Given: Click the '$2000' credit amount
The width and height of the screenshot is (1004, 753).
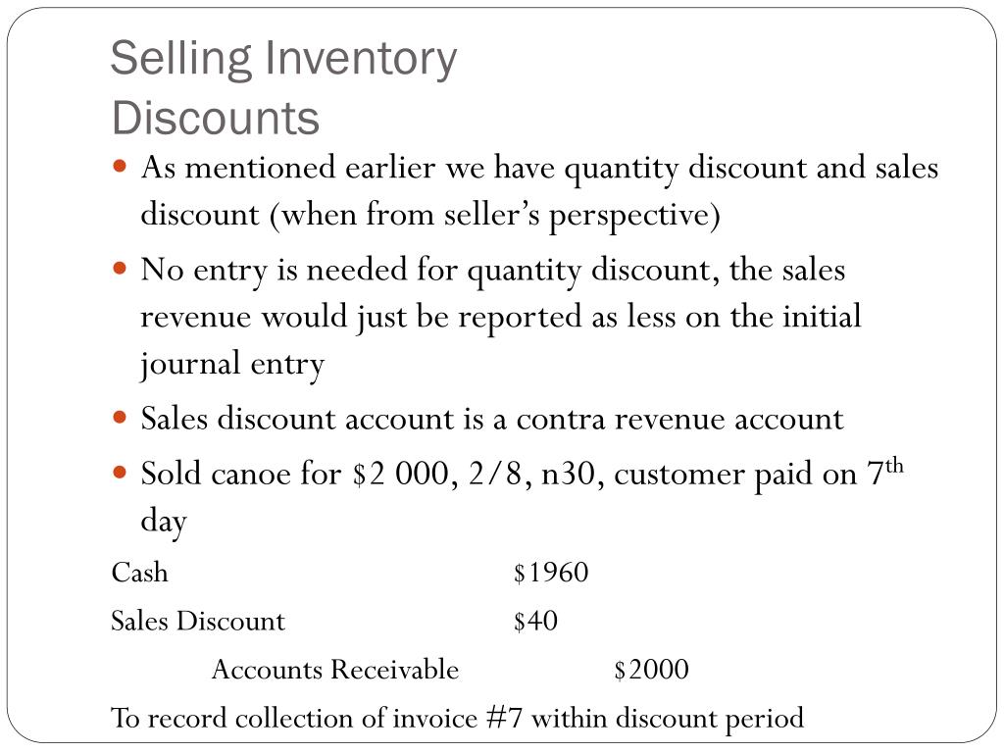Looking at the screenshot, I should (x=651, y=670).
